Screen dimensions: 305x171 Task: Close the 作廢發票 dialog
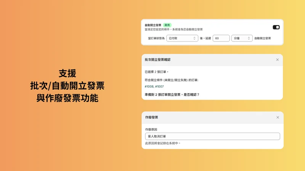[278, 117]
